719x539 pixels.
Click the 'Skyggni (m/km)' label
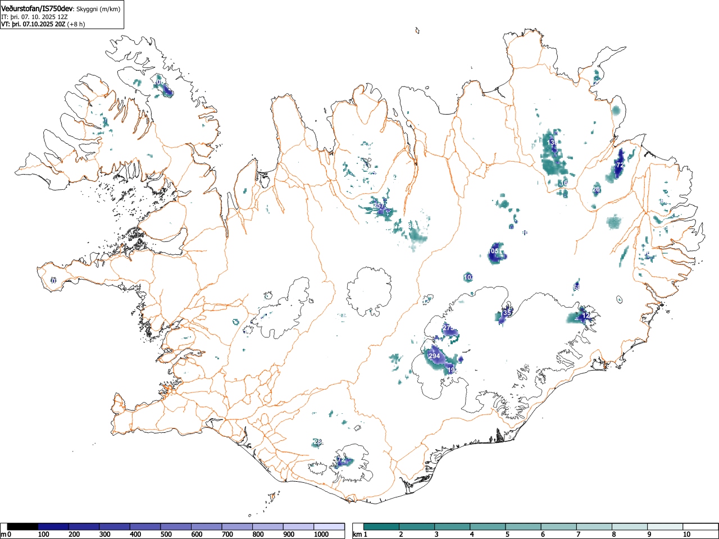pyautogui.click(x=98, y=9)
